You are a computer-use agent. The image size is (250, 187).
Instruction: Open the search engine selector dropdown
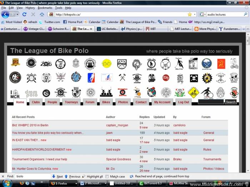(202, 15)
